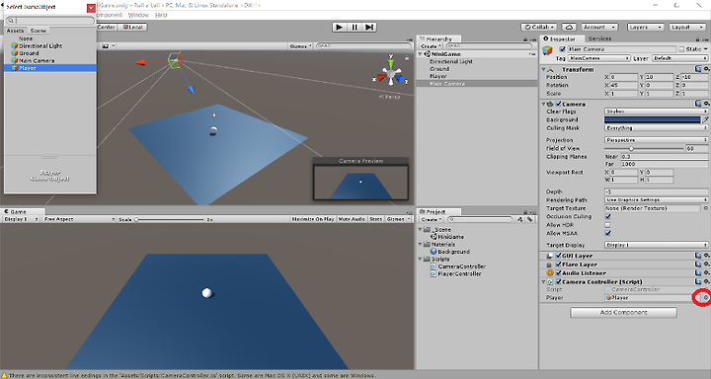Adjust the Game view Scale slider
711x379 pixels.
point(170,219)
